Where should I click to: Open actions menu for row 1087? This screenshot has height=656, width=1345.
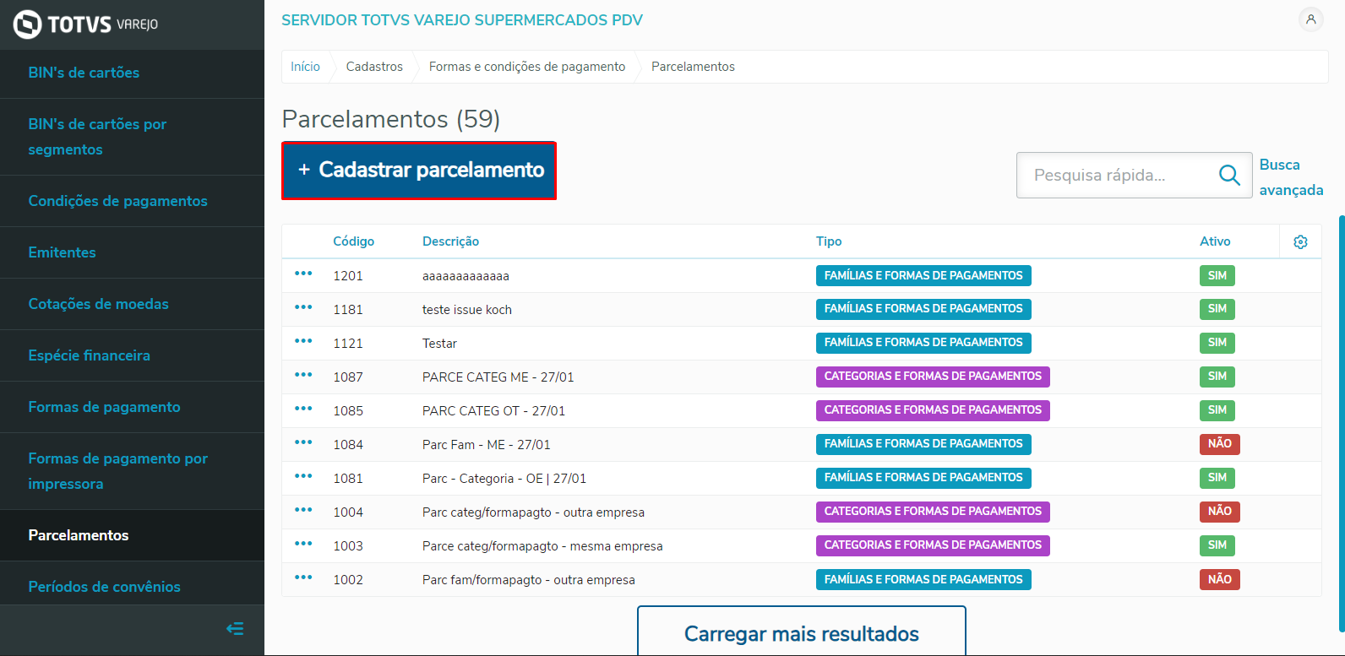pos(303,375)
